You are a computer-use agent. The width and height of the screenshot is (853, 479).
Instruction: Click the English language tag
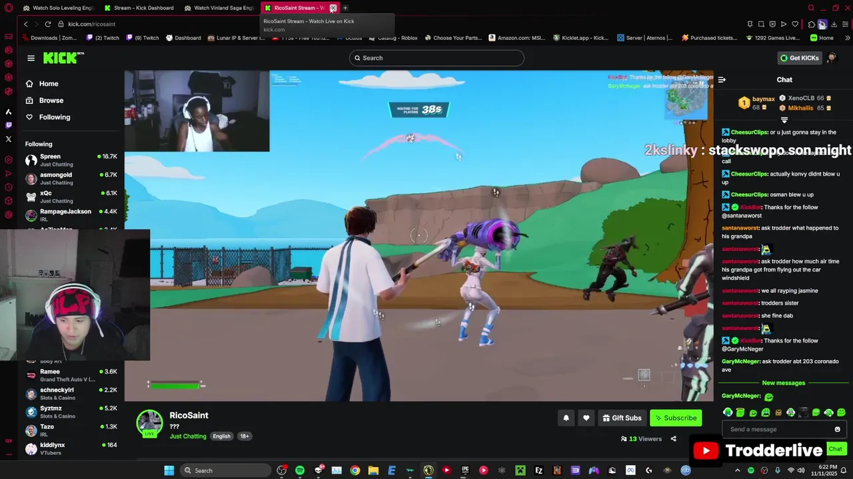(221, 436)
